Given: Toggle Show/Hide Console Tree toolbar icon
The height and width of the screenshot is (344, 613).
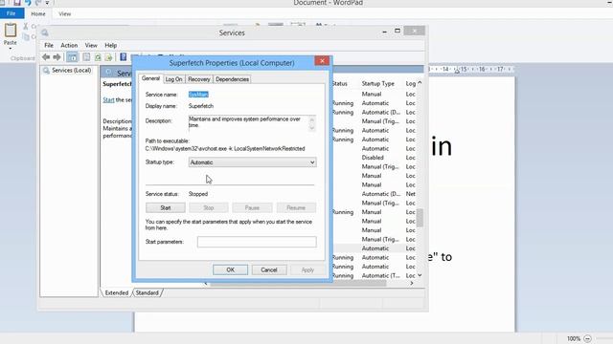Looking at the screenshot, I should [x=72, y=57].
